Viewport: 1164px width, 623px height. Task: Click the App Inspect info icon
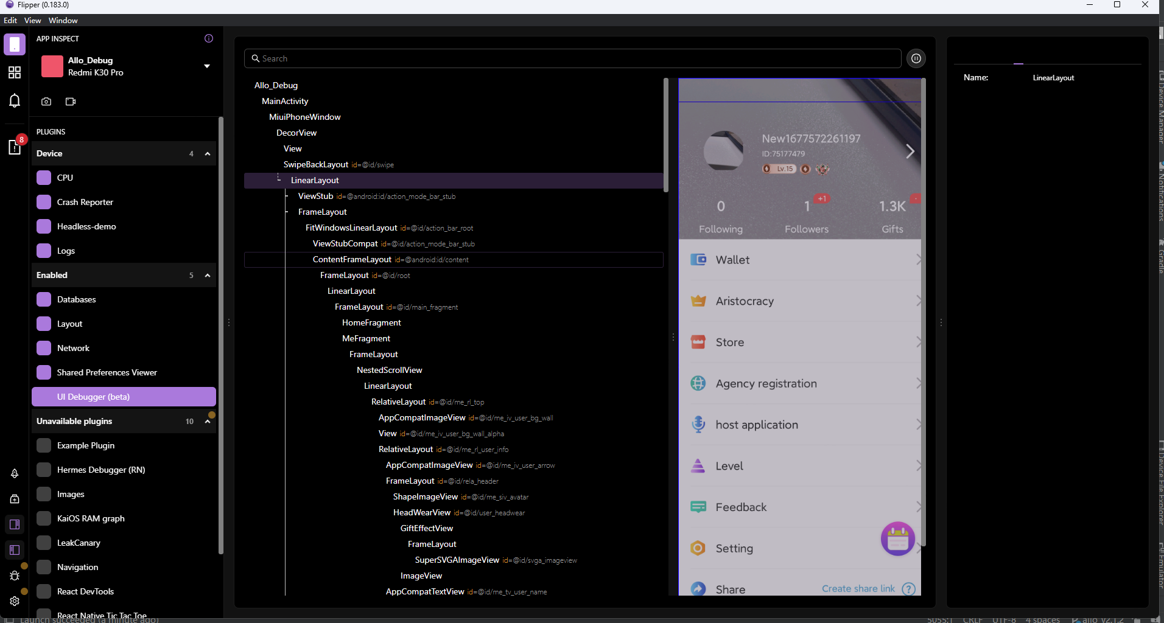(209, 38)
